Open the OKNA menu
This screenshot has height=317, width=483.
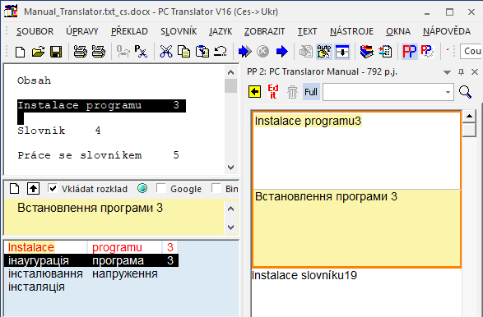tap(398, 31)
